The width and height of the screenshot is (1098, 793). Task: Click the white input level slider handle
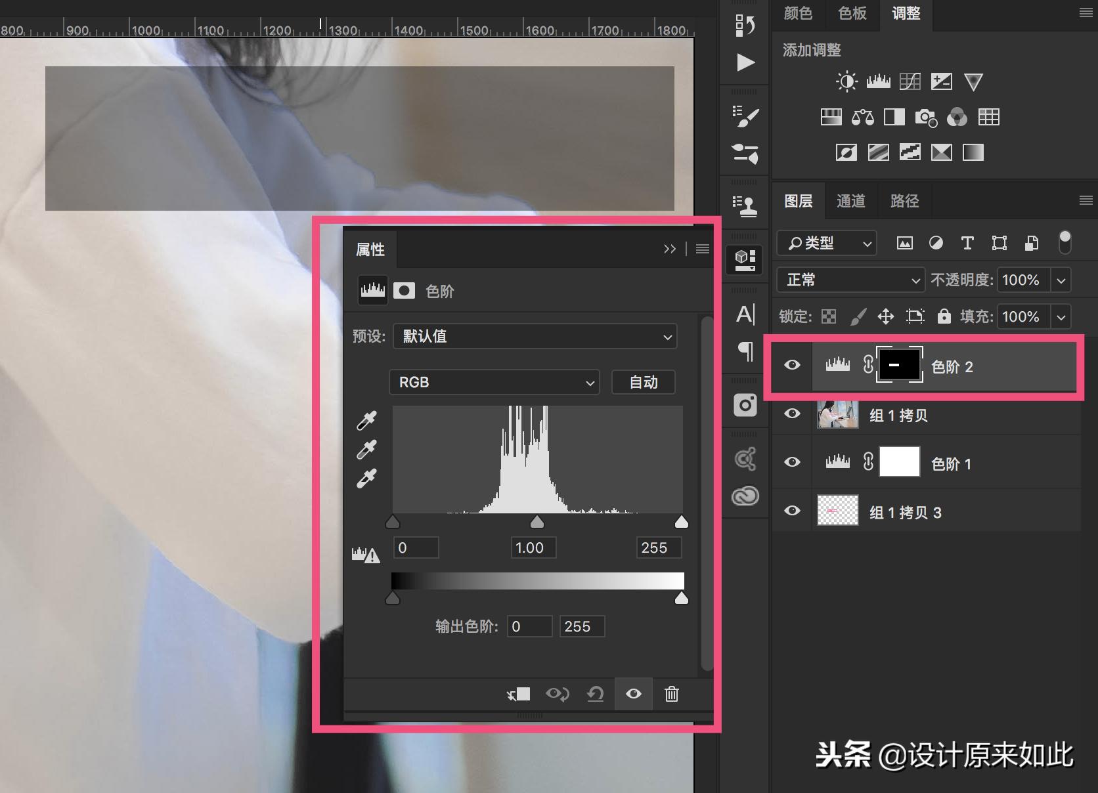coord(682,523)
